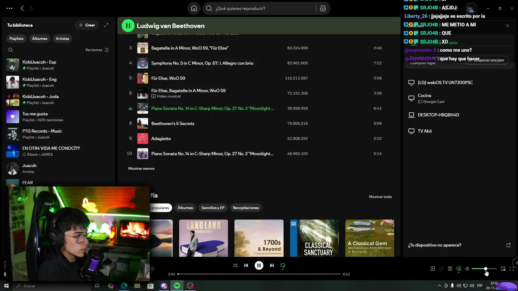Screen dimensions: 518x291
Task: Open the Now Playing view icon
Action: (433, 269)
